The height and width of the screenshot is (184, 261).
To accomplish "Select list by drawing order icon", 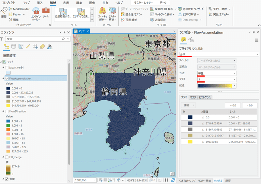I will coord(7,46).
